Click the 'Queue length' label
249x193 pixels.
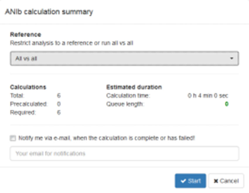tap(125, 104)
